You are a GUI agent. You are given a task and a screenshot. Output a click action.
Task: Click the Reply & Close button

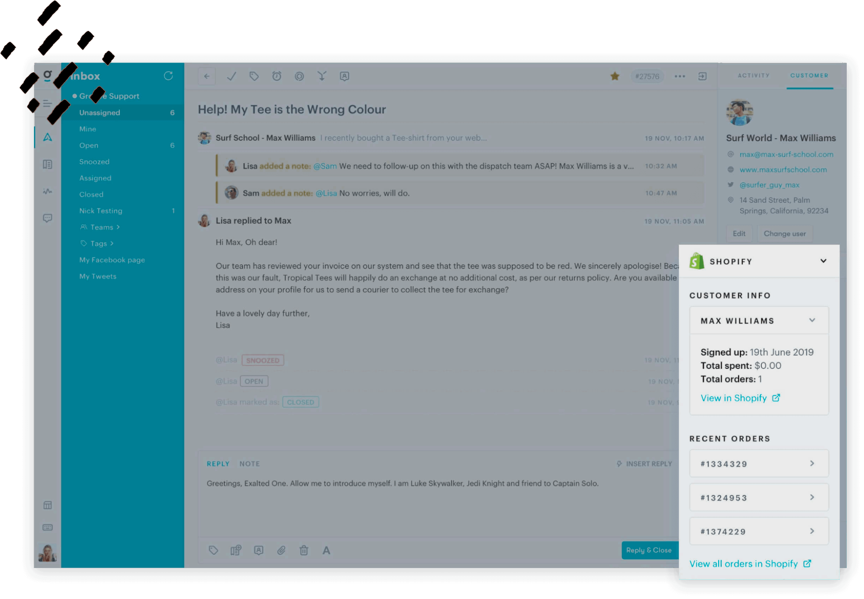[650, 550]
